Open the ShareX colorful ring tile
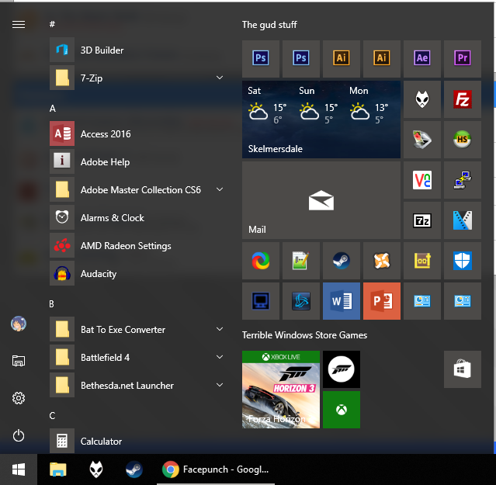 pos(261,261)
